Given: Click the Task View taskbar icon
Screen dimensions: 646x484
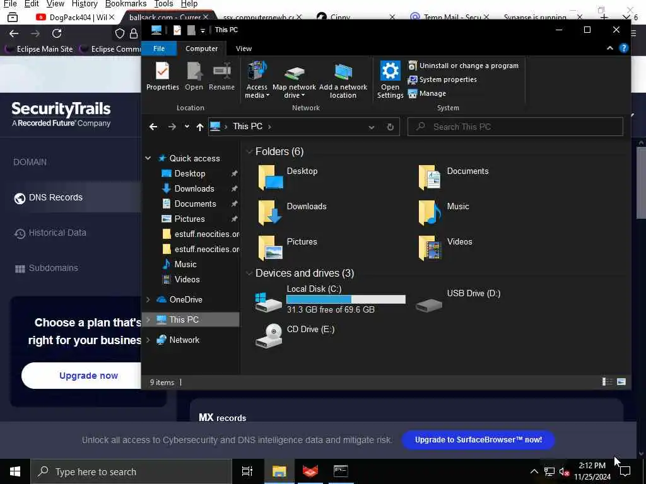Looking at the screenshot, I should pos(247,471).
